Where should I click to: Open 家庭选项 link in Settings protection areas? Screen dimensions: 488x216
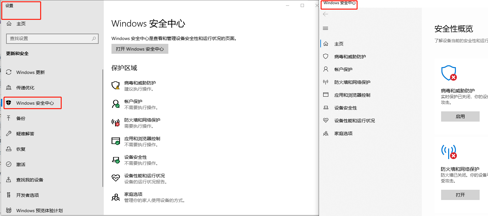[133, 194]
